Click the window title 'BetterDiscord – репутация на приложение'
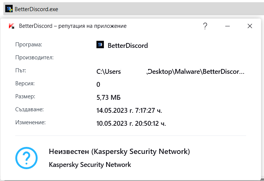264x181 pixels. (73, 26)
